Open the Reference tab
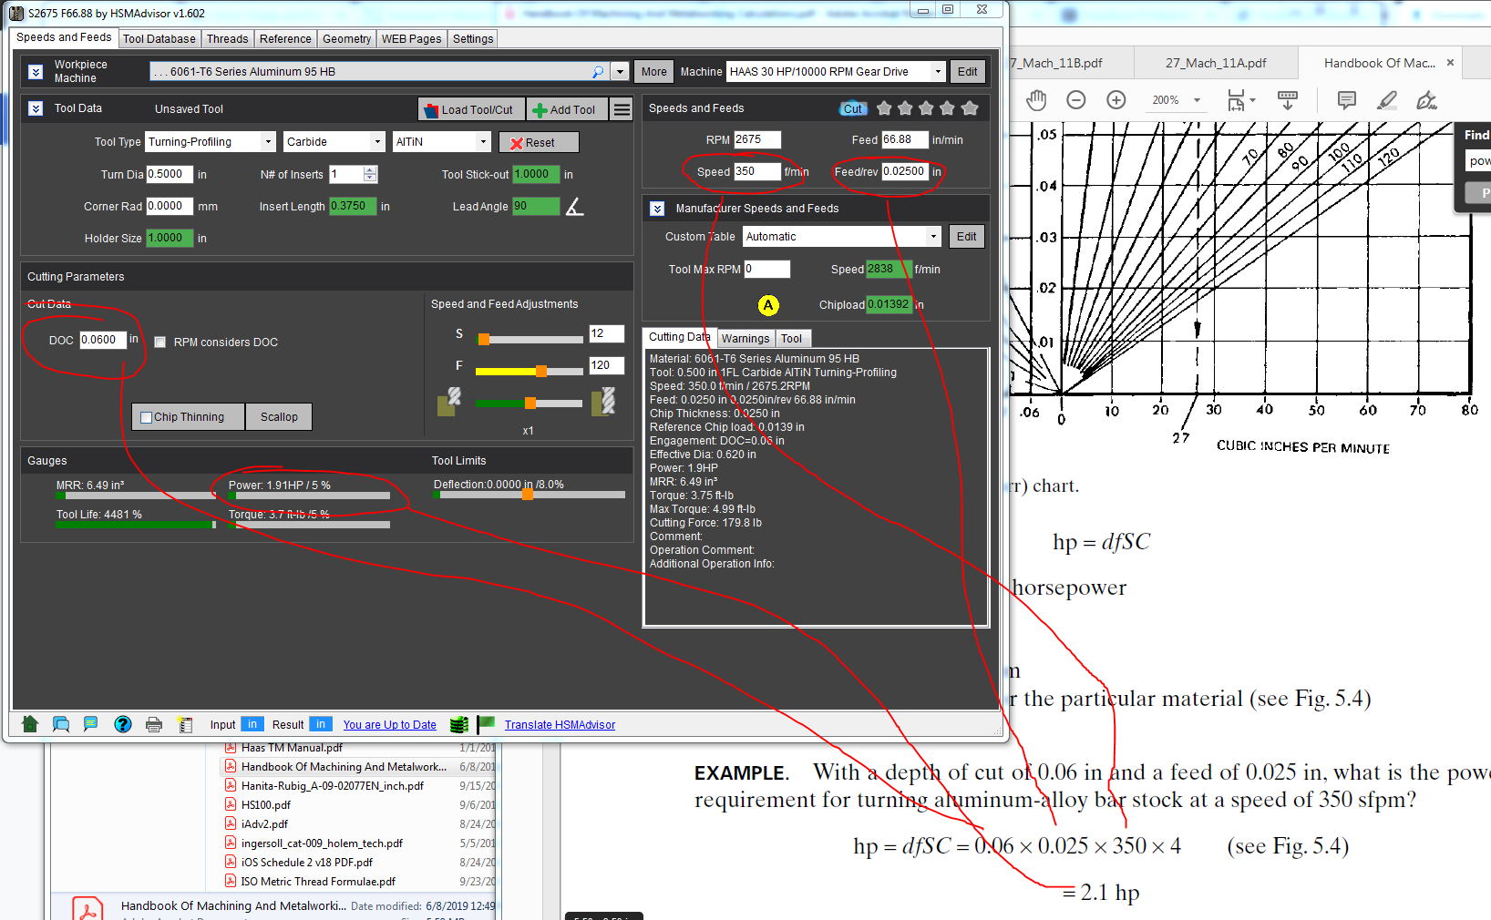Screen dimensions: 1491x920 pyautogui.click(x=285, y=38)
